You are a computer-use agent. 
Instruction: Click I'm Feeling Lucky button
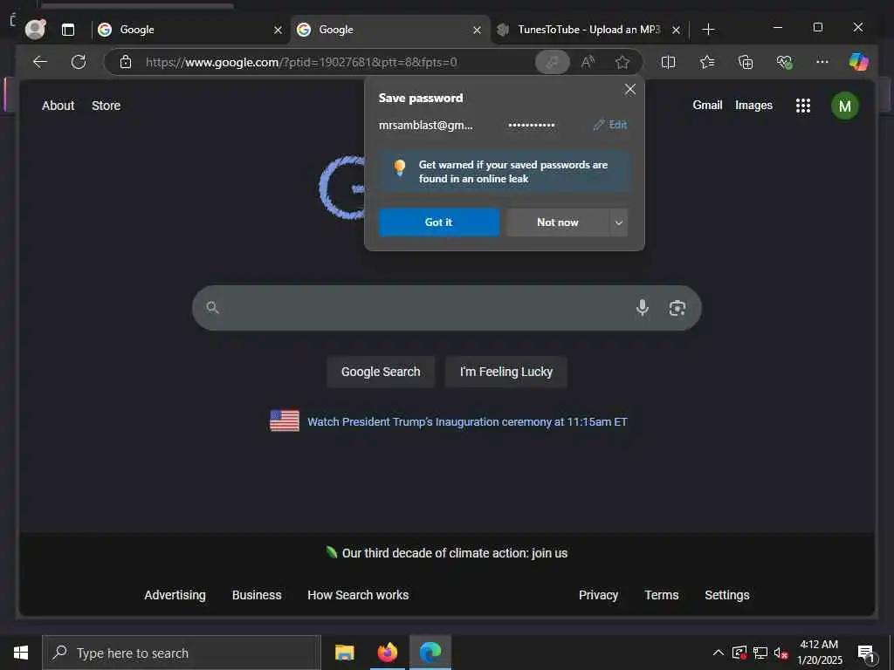tap(506, 372)
